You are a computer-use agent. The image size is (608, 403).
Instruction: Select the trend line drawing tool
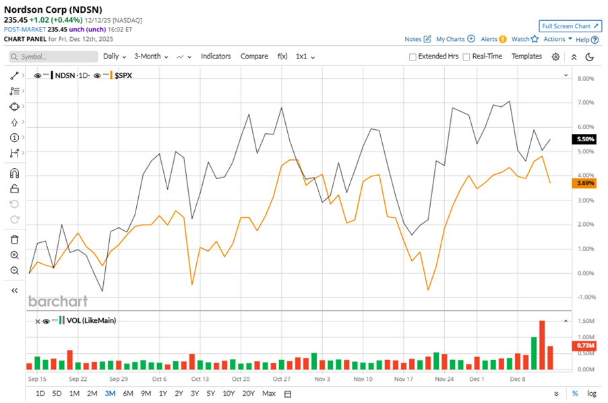(14, 76)
